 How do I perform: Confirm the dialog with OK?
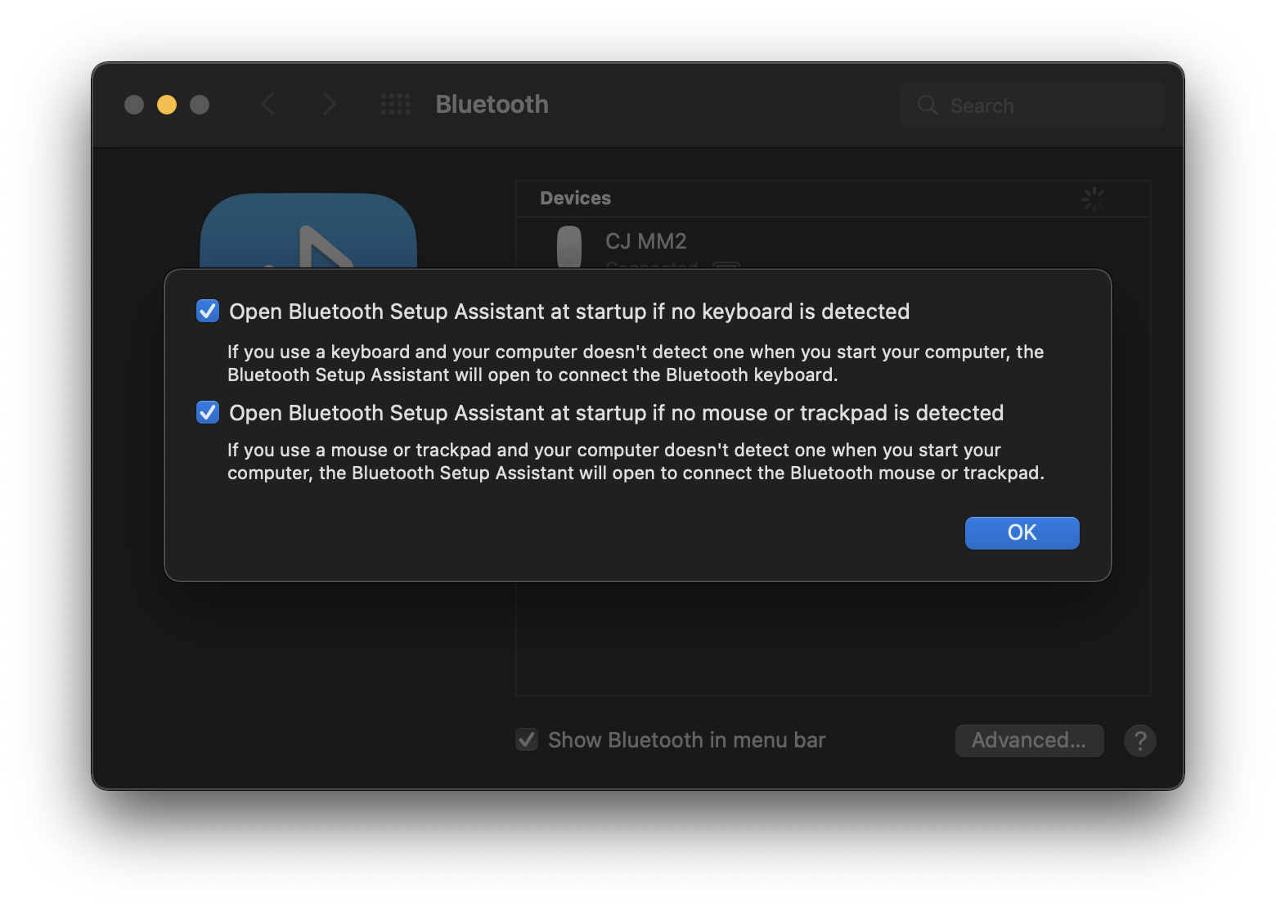tap(1022, 533)
